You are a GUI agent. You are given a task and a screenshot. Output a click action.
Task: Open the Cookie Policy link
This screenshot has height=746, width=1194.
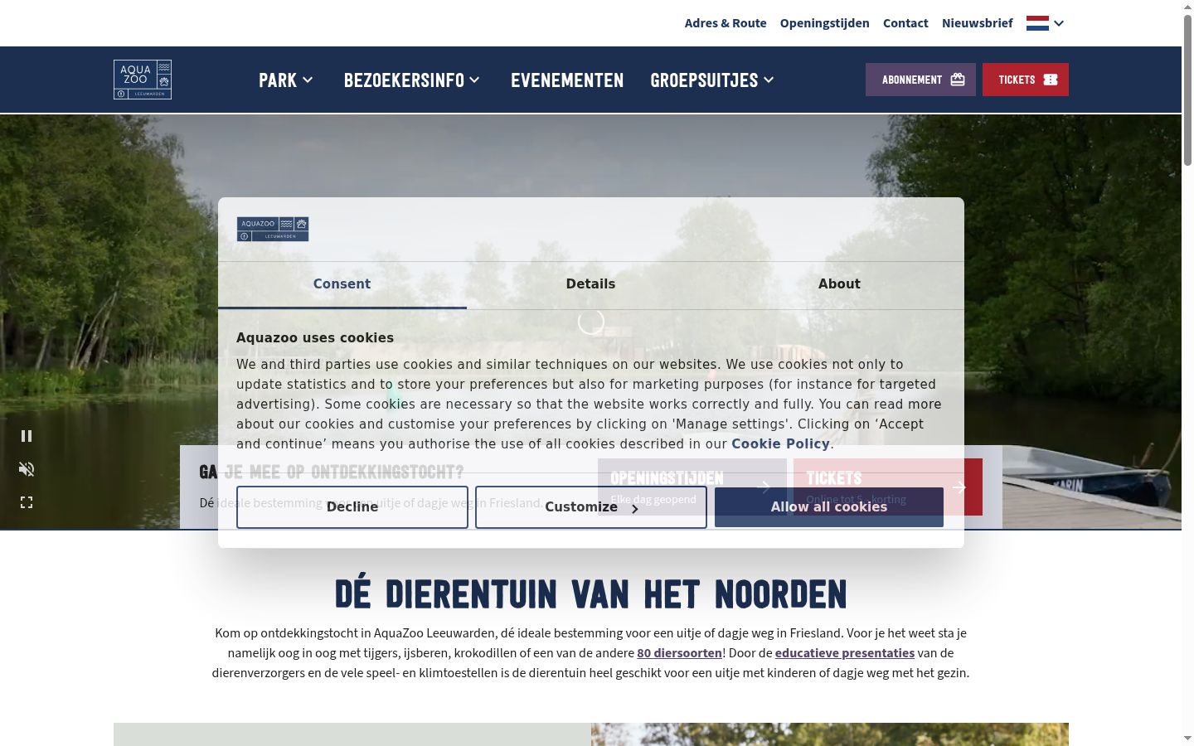780,443
